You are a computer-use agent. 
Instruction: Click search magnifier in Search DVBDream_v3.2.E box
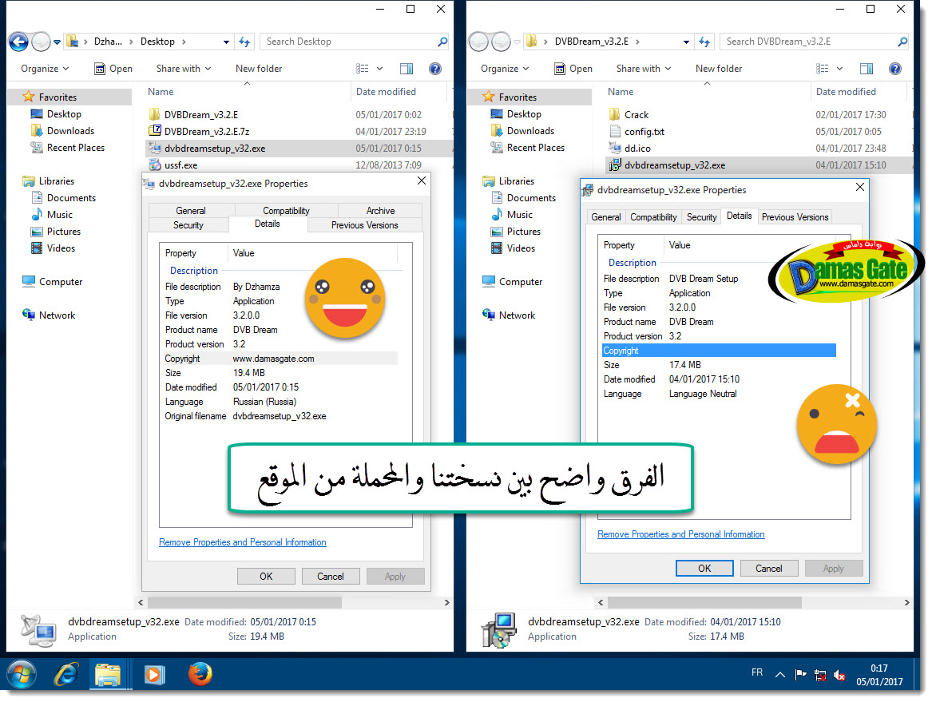point(902,42)
